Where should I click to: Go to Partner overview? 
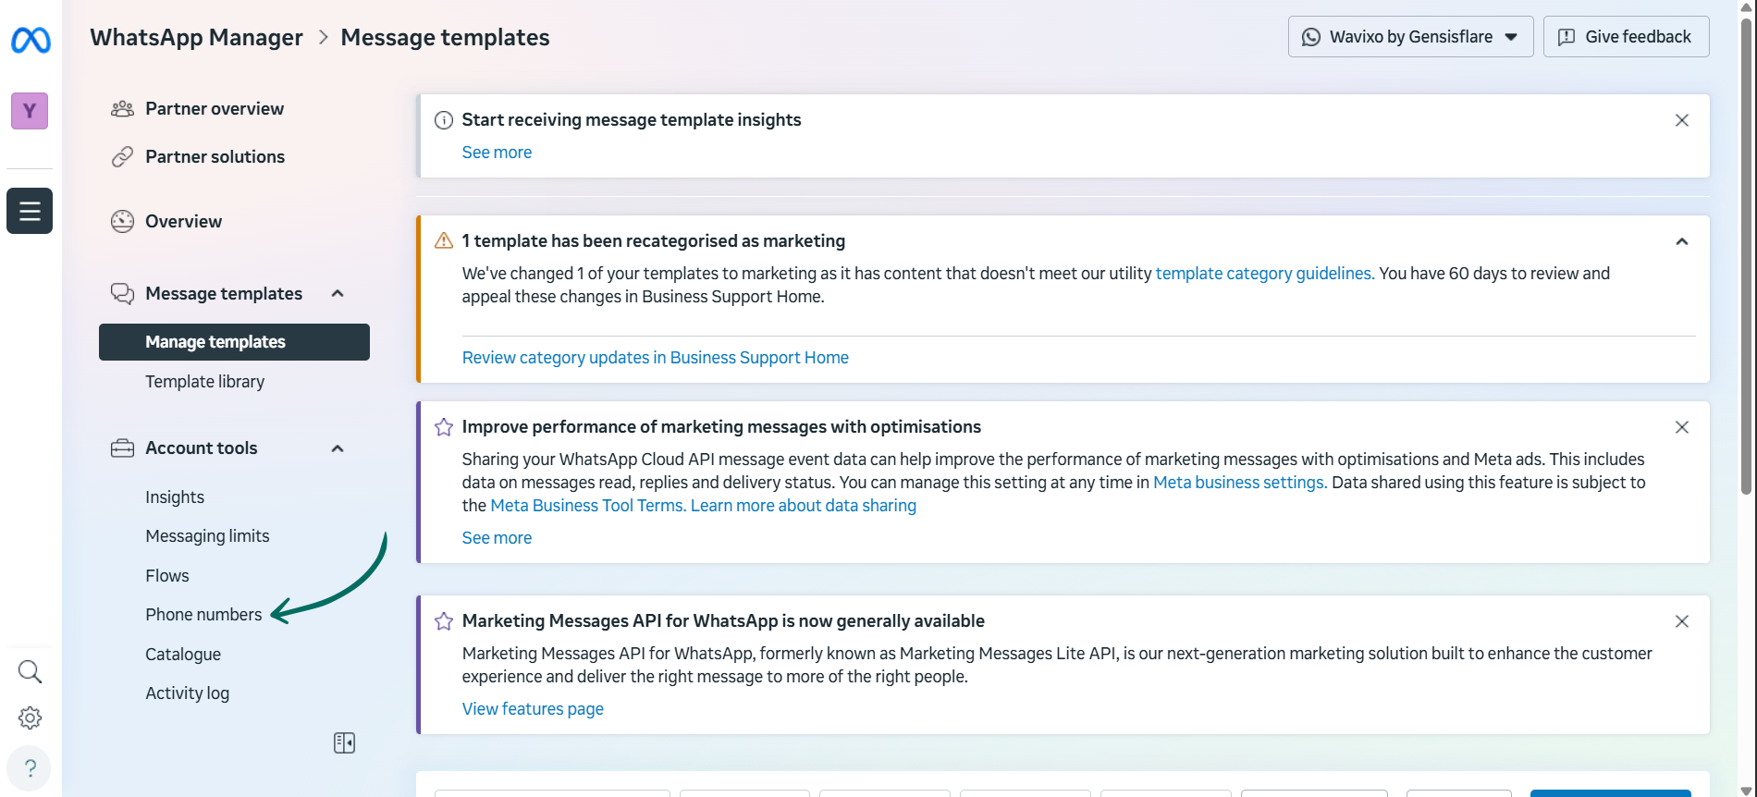tap(214, 109)
